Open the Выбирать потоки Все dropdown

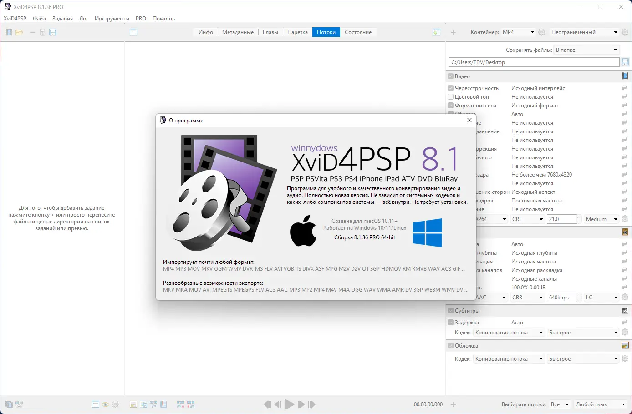[559, 404]
